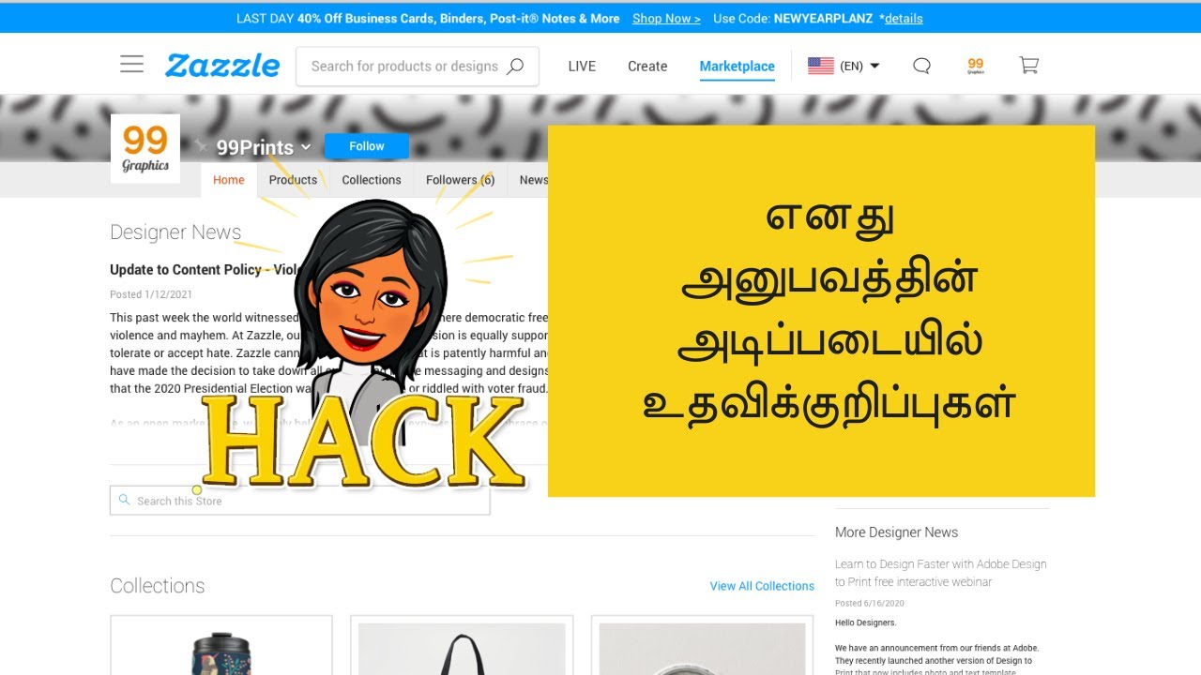Click the 99 Graphics store logo
1201x675 pixels.
pos(145,149)
